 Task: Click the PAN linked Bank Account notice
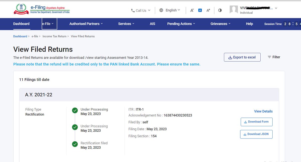107,64
